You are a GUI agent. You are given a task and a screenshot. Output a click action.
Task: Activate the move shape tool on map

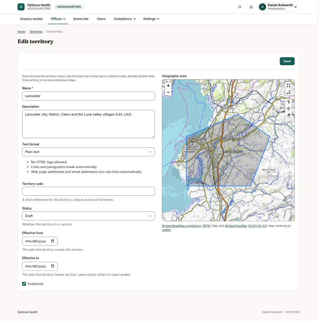288,109
